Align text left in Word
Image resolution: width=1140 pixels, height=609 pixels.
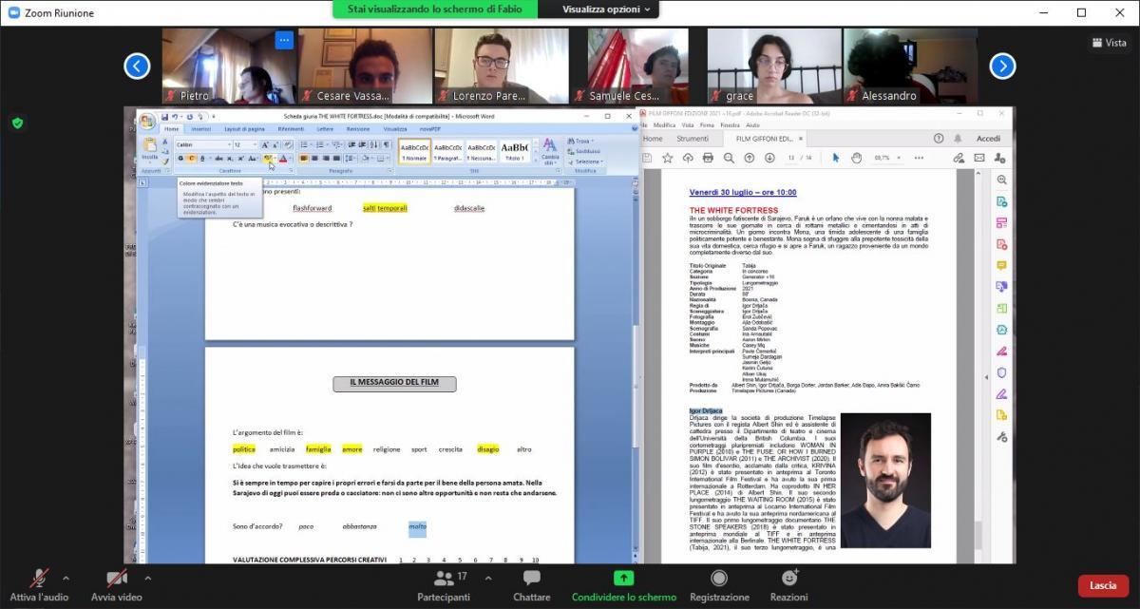304,158
